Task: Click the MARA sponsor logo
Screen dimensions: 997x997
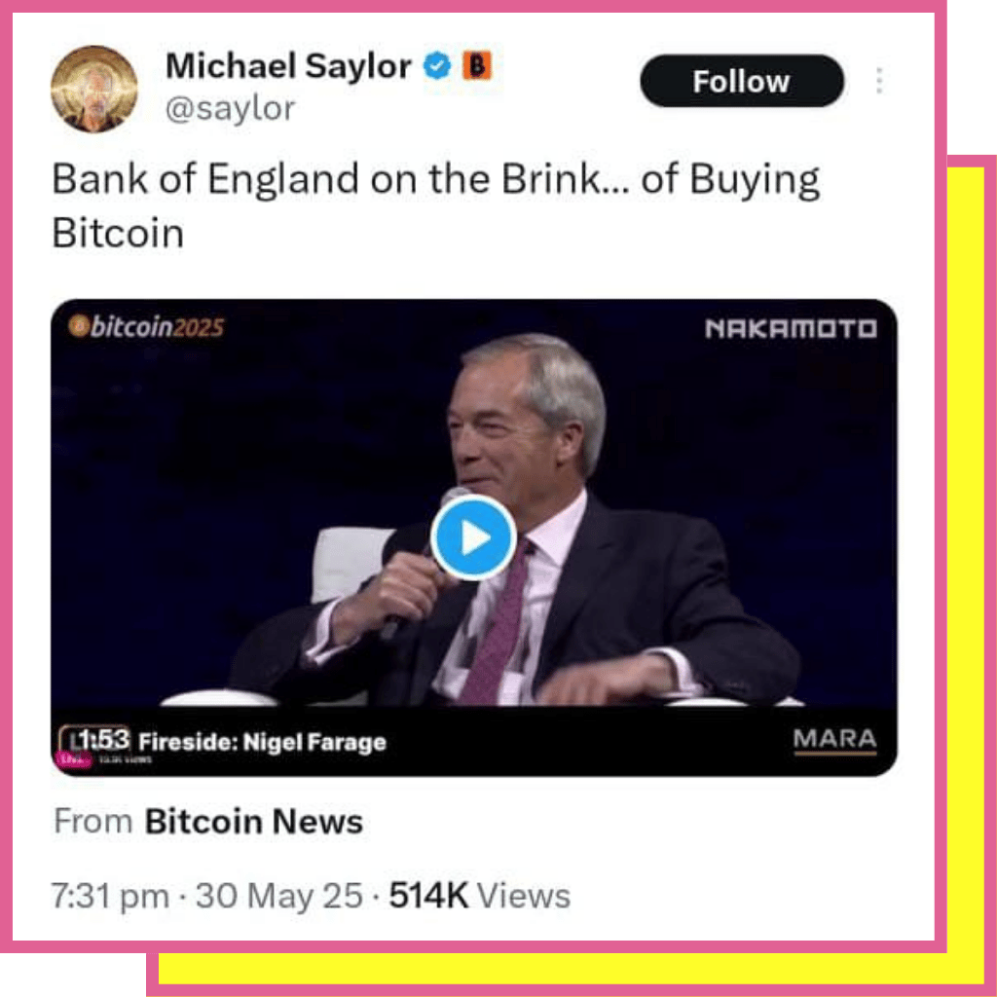Action: click(834, 741)
